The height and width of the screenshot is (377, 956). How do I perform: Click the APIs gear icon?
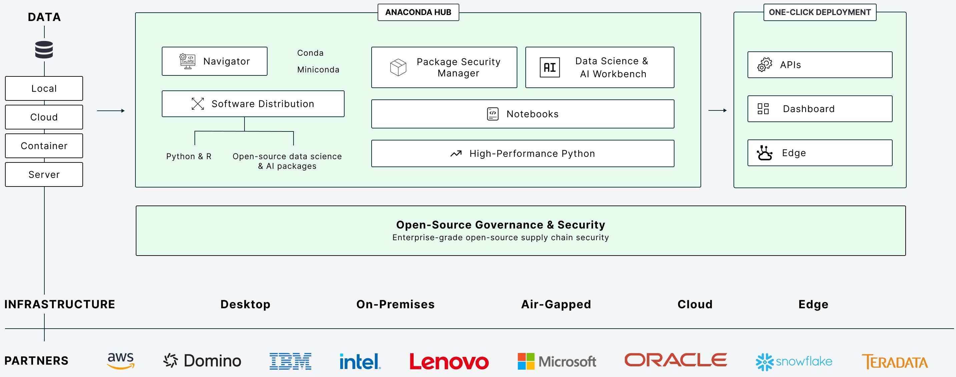pyautogui.click(x=765, y=65)
